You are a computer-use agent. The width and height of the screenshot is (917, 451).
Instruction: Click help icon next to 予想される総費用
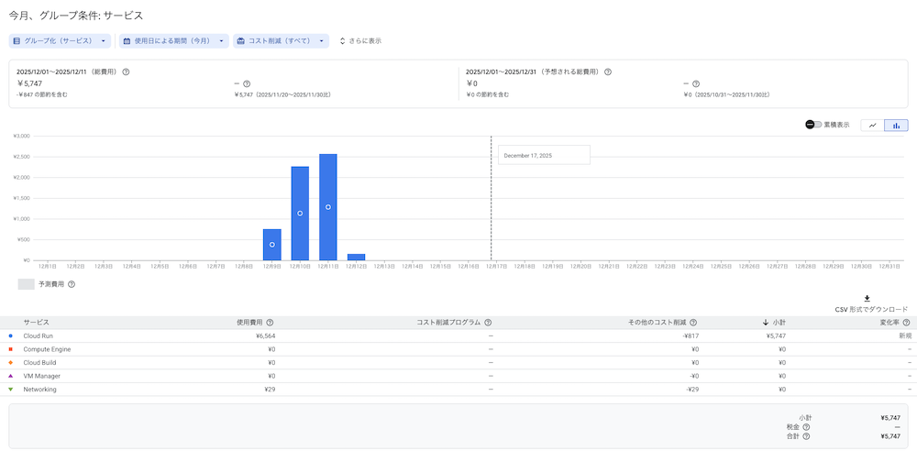point(608,71)
